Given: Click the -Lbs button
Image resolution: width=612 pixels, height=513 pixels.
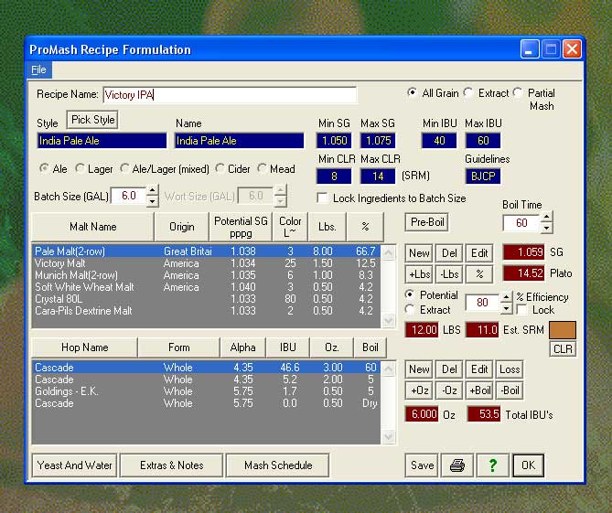Looking at the screenshot, I should 449,274.
